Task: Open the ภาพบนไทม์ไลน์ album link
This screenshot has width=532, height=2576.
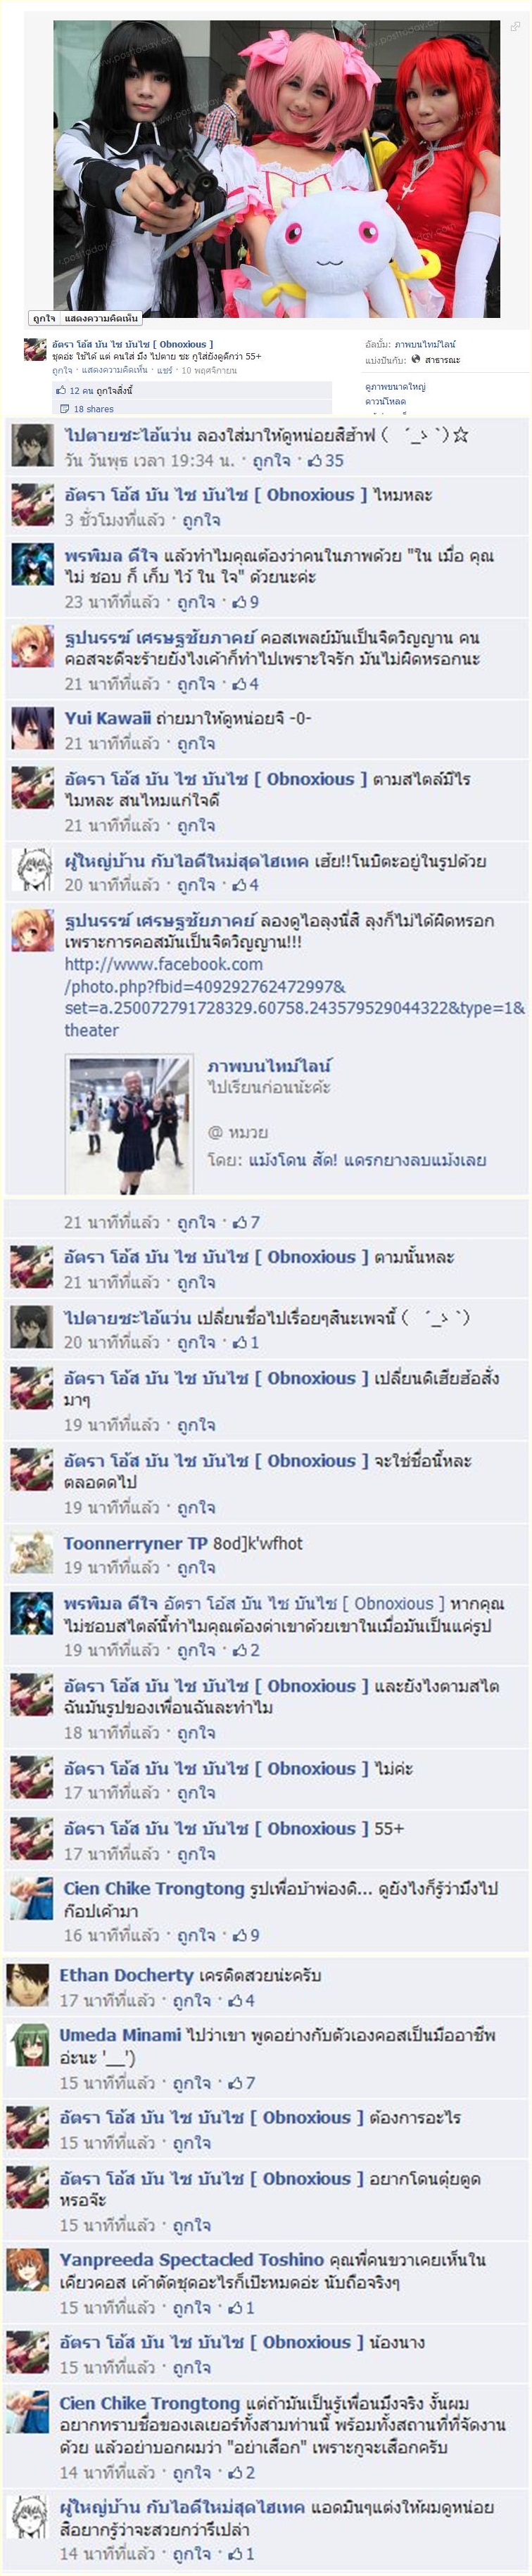Action: (x=425, y=344)
